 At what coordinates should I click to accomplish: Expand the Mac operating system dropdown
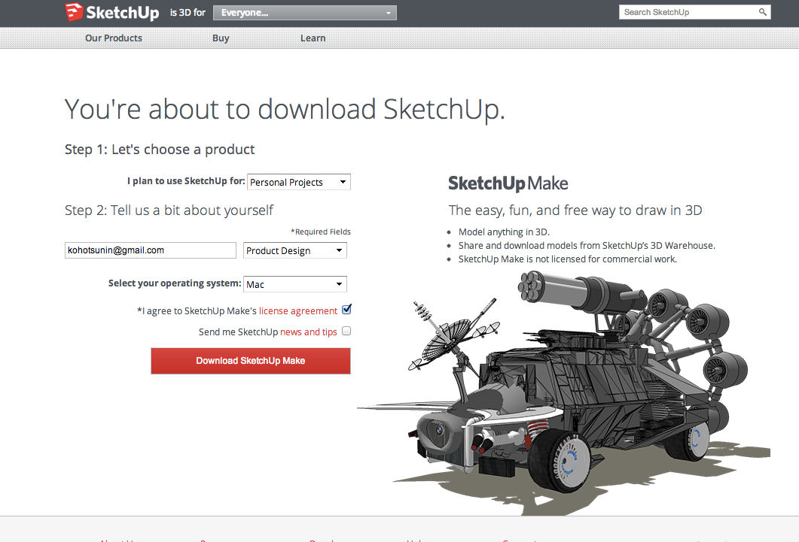coord(295,284)
